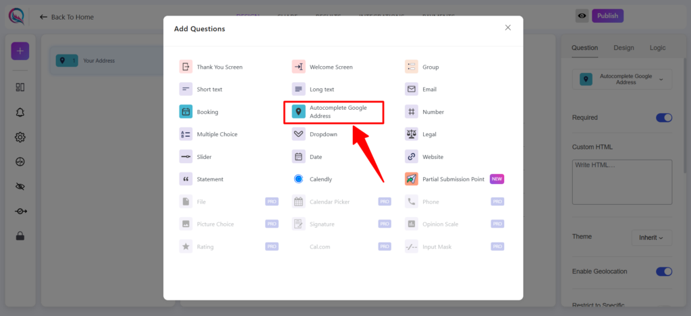The height and width of the screenshot is (316, 691).
Task: Toggle Enable Geolocation switch
Action: coord(664,271)
